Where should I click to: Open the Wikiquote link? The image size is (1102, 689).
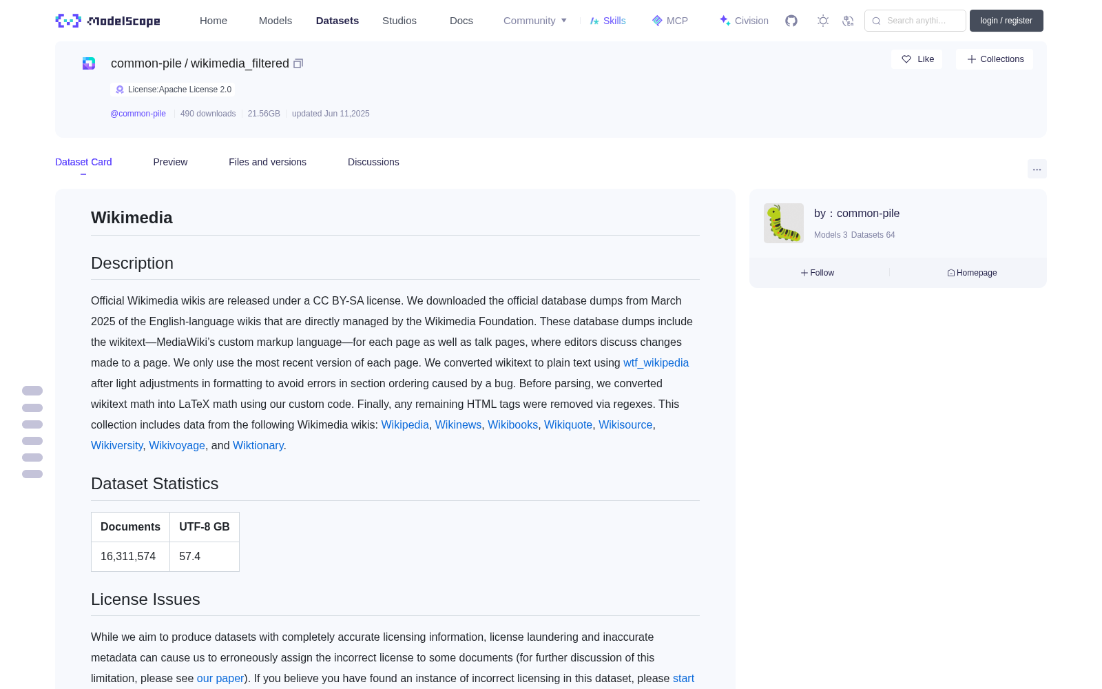click(x=568, y=425)
